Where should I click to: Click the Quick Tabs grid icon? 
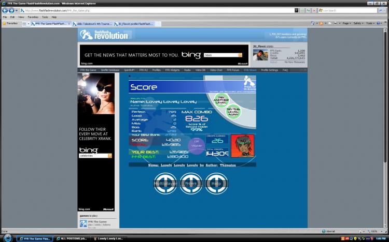(x=24, y=24)
